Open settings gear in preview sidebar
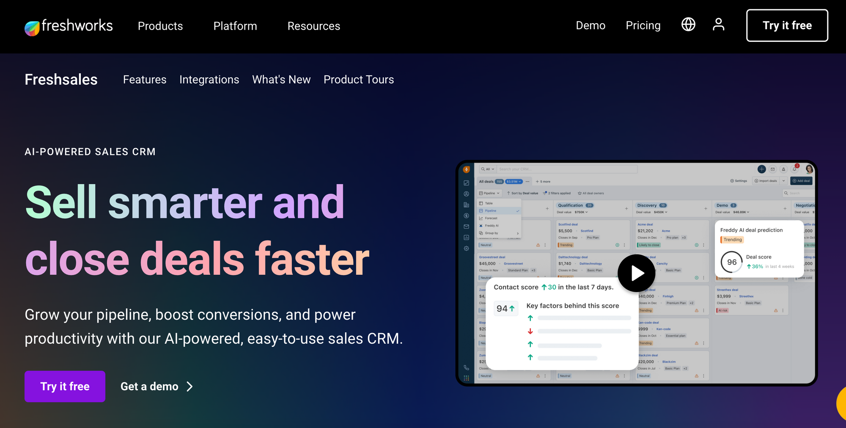The height and width of the screenshot is (428, 846). [466, 249]
